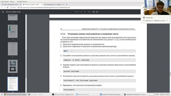Expand Выключить / Завершить сеанс submenu
The height and width of the screenshot is (96, 171).
click(155, 21)
